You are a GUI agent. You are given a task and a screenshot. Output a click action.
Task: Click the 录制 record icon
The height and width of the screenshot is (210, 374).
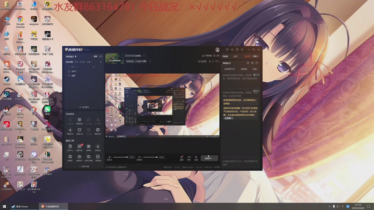coord(188,157)
